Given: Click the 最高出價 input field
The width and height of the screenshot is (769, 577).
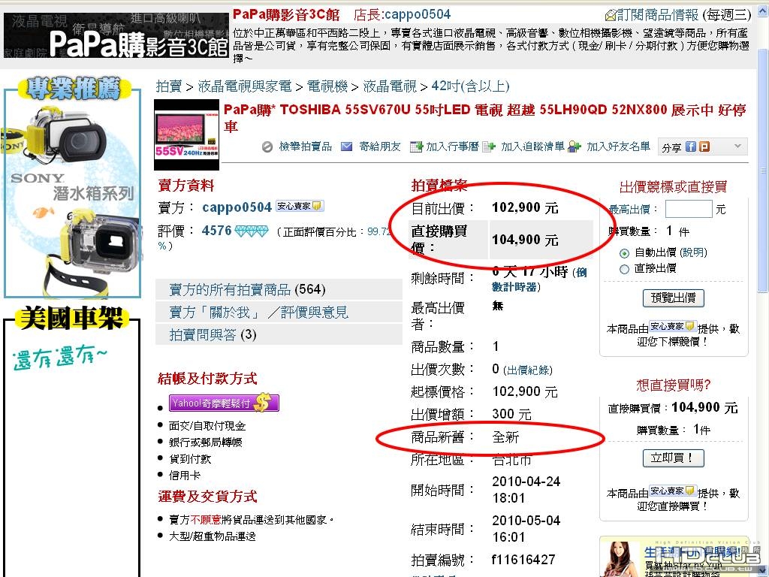Looking at the screenshot, I should pos(689,209).
